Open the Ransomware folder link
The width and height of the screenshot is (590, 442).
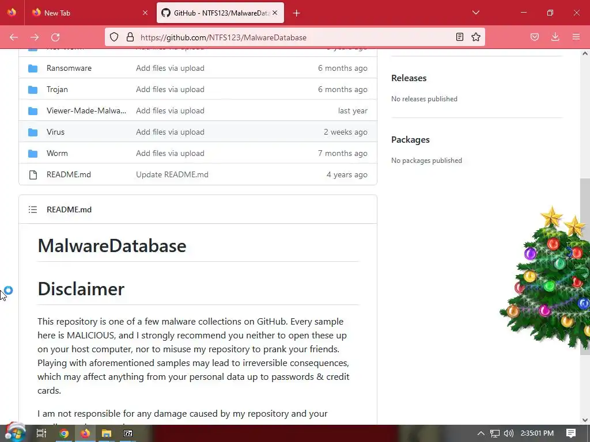(69, 68)
